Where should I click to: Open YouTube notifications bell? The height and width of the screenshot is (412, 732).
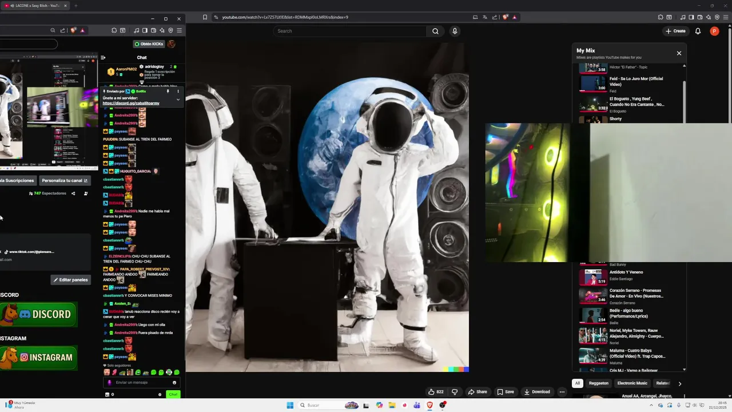[698, 31]
